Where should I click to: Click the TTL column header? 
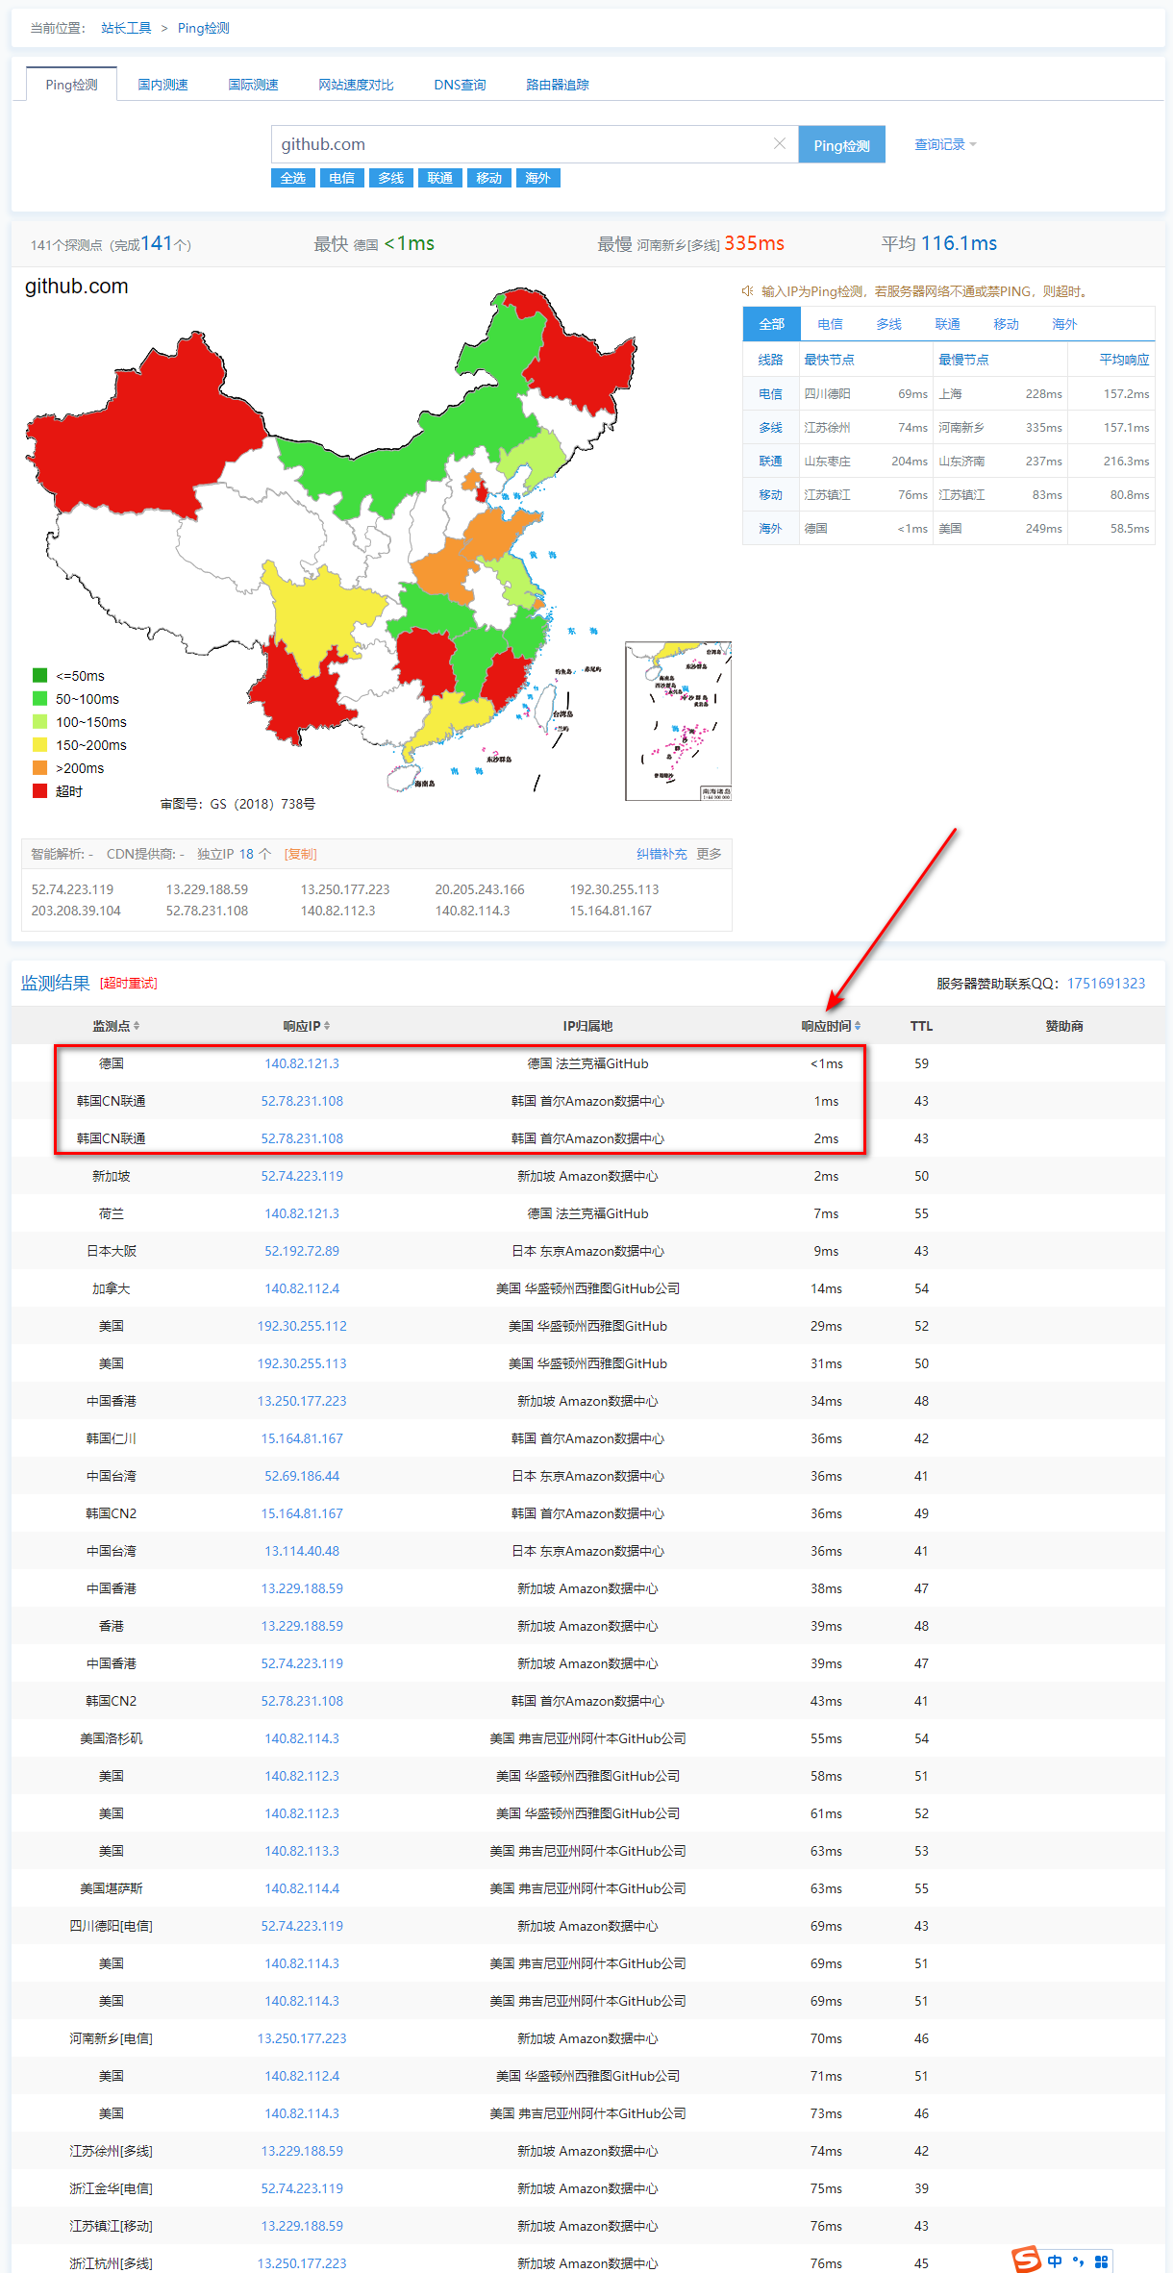pos(921,1026)
